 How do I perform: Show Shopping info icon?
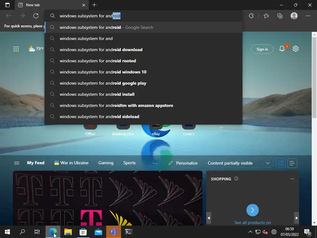tap(236, 179)
